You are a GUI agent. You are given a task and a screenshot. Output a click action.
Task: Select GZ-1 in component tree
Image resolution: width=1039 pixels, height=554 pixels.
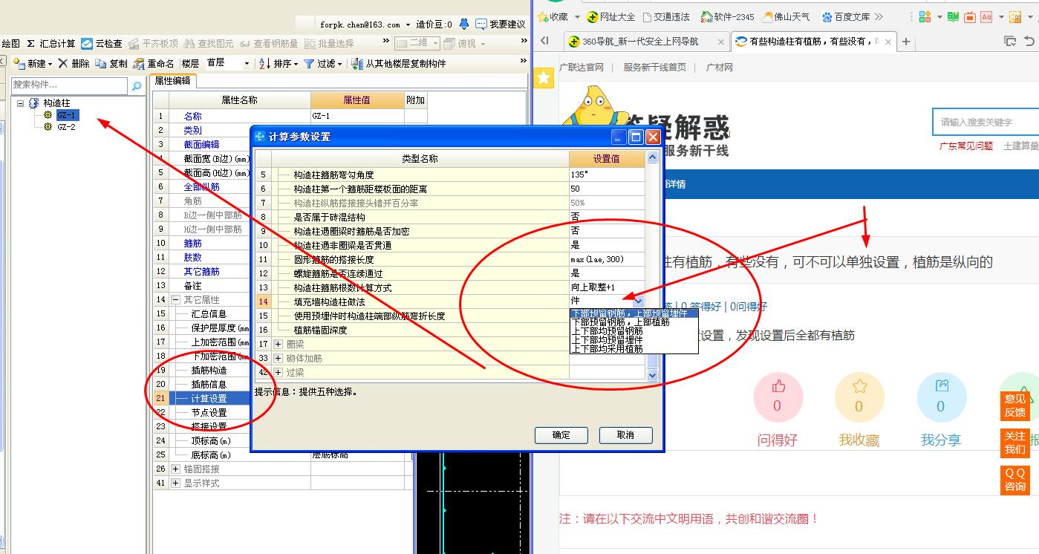[66, 115]
